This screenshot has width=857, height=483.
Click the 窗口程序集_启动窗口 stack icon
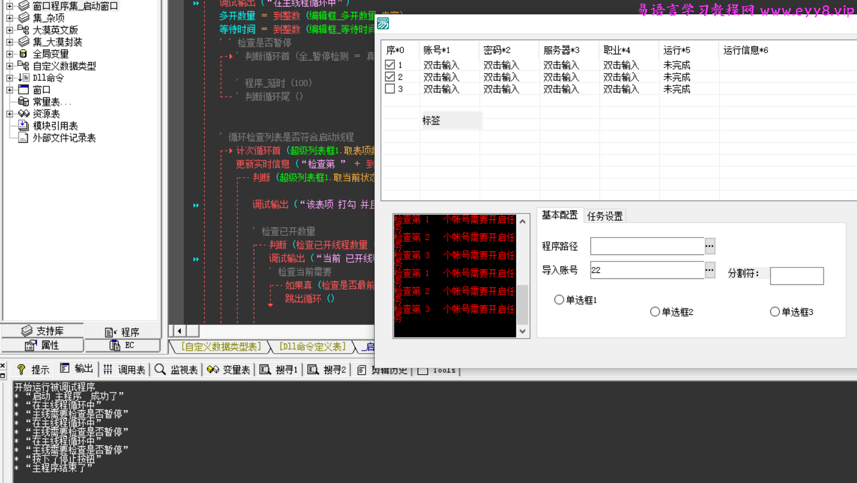pos(23,6)
